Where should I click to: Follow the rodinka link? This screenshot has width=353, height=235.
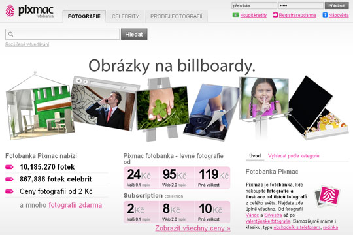point(330,227)
